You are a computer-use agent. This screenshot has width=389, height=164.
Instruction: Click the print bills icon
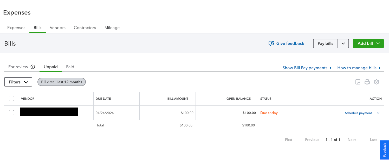pyautogui.click(x=367, y=82)
